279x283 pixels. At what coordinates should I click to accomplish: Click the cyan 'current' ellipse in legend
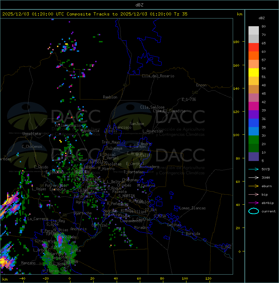(x=254, y=211)
